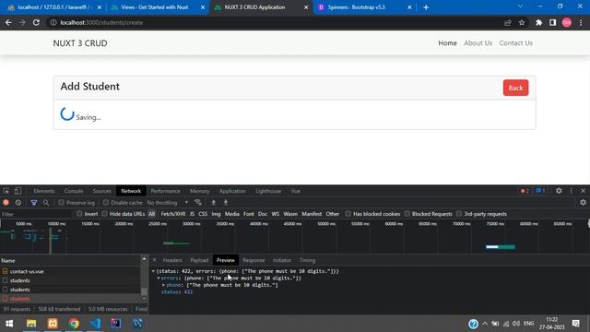Enable Preserve log checkbox
590x332 pixels.
(x=62, y=203)
